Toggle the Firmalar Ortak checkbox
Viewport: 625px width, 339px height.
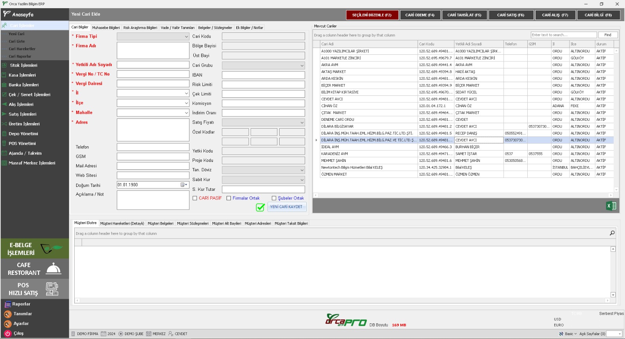click(x=229, y=198)
